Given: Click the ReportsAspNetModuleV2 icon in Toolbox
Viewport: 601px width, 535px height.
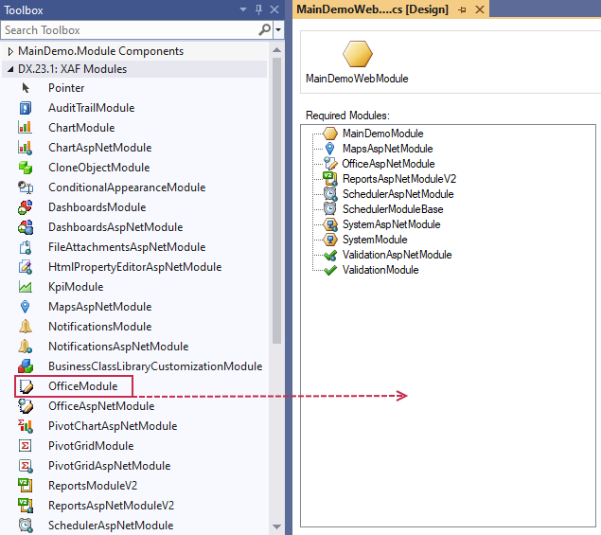Looking at the screenshot, I should pyautogui.click(x=26, y=506).
